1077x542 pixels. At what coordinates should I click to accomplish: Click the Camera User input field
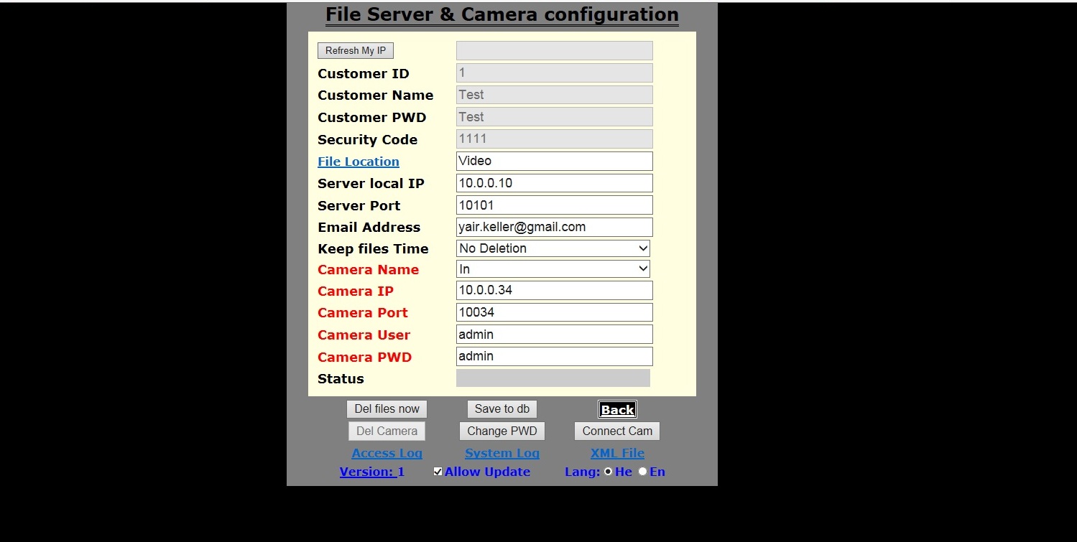555,335
